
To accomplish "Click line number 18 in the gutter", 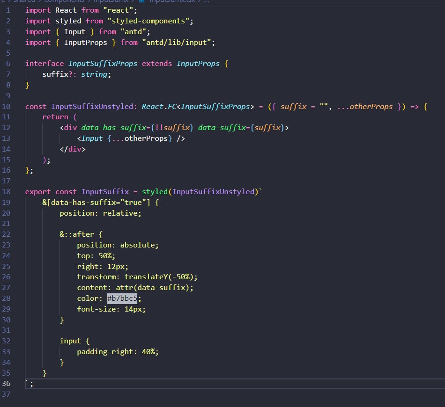I will [6, 192].
